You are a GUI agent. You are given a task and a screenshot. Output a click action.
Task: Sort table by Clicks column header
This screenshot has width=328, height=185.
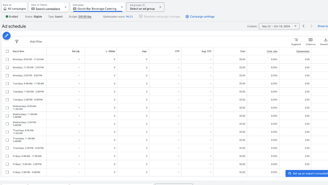point(111,51)
